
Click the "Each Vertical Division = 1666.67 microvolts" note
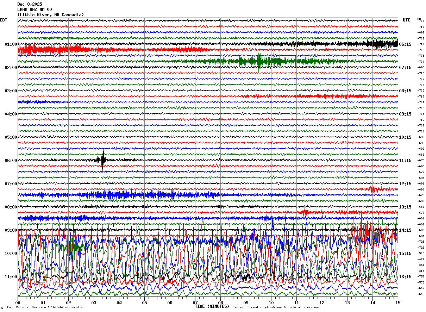coord(45,307)
